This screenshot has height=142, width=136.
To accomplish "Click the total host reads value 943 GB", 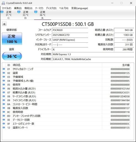I will point(124,30).
